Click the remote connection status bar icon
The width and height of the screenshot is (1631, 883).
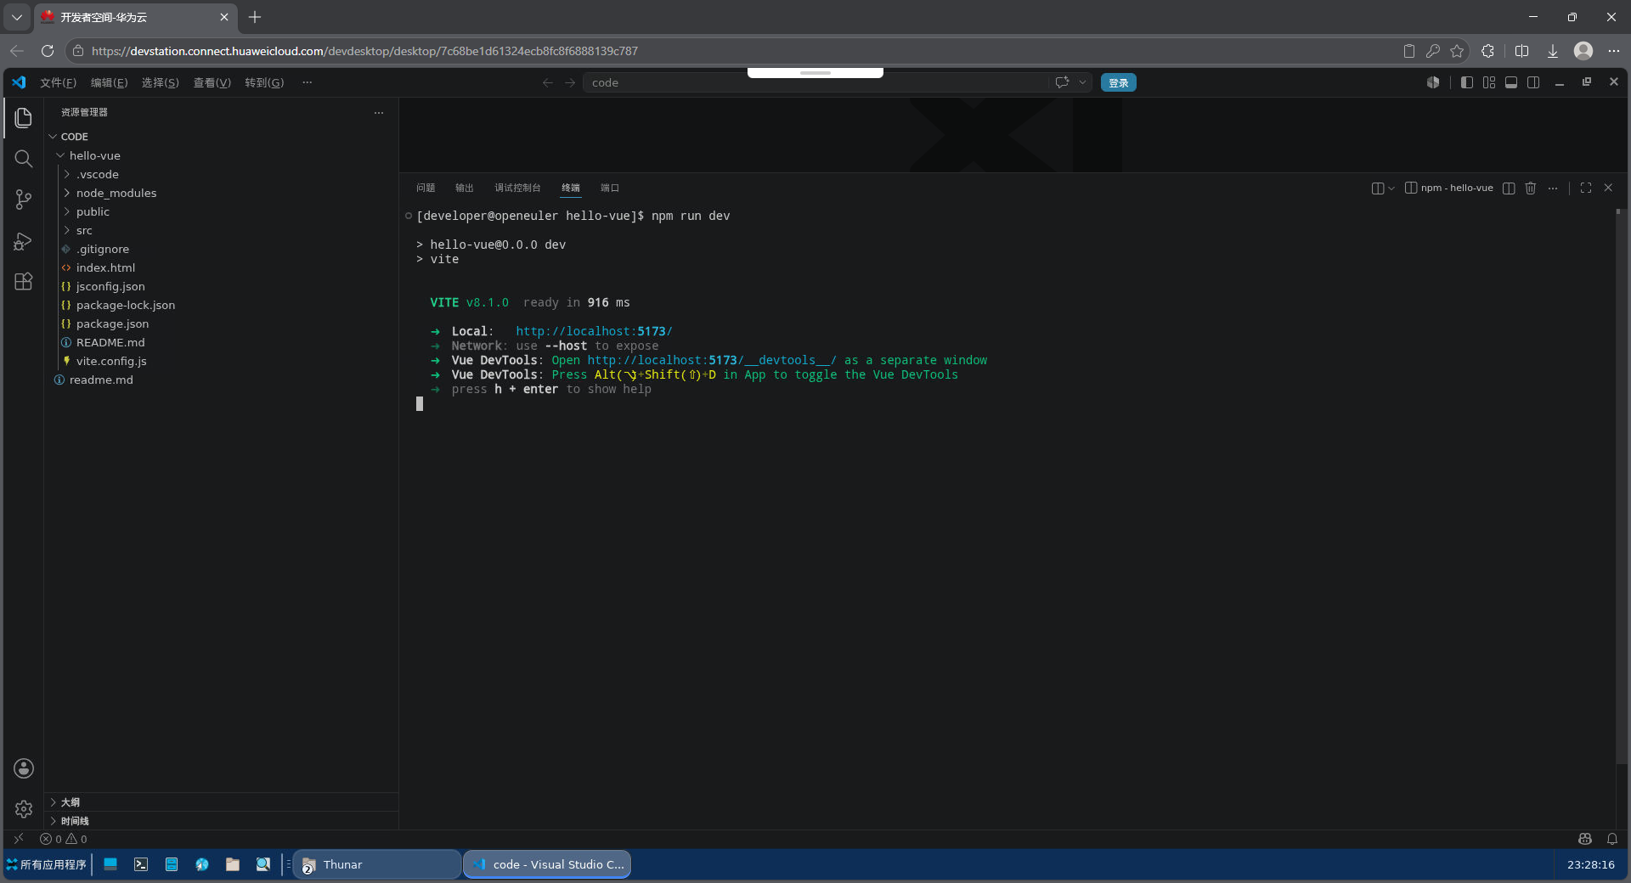(x=19, y=839)
